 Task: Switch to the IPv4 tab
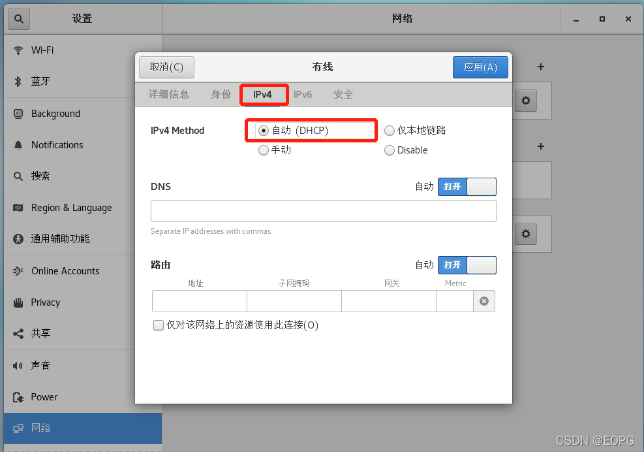tap(262, 95)
